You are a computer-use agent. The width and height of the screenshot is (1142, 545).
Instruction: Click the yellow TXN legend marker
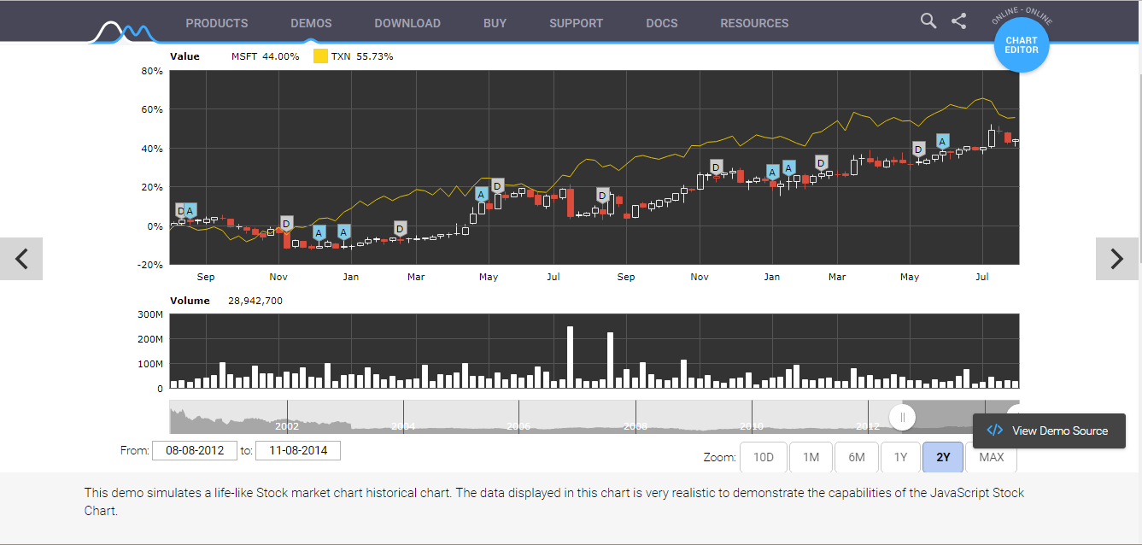click(x=320, y=56)
